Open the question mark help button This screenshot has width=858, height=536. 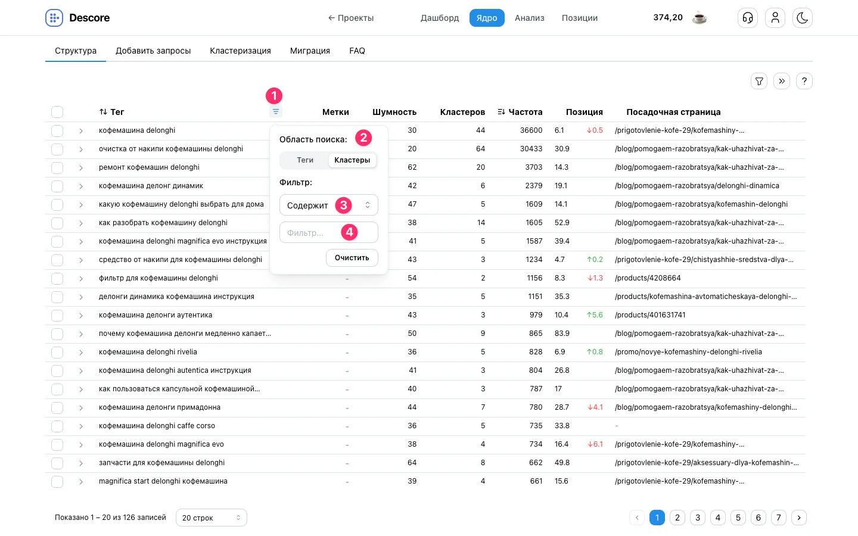(804, 81)
